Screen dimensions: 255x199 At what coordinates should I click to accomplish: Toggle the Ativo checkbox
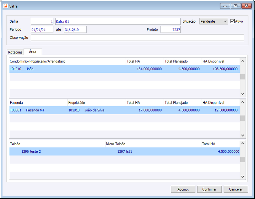click(232, 21)
